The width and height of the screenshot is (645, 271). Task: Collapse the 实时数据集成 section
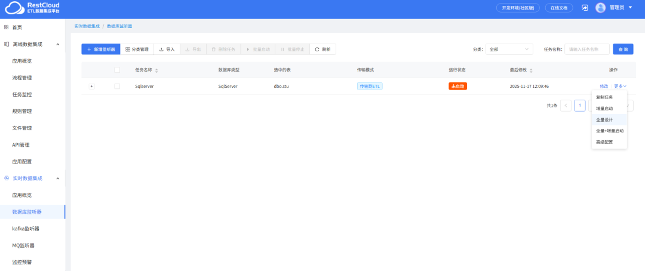(x=57, y=178)
